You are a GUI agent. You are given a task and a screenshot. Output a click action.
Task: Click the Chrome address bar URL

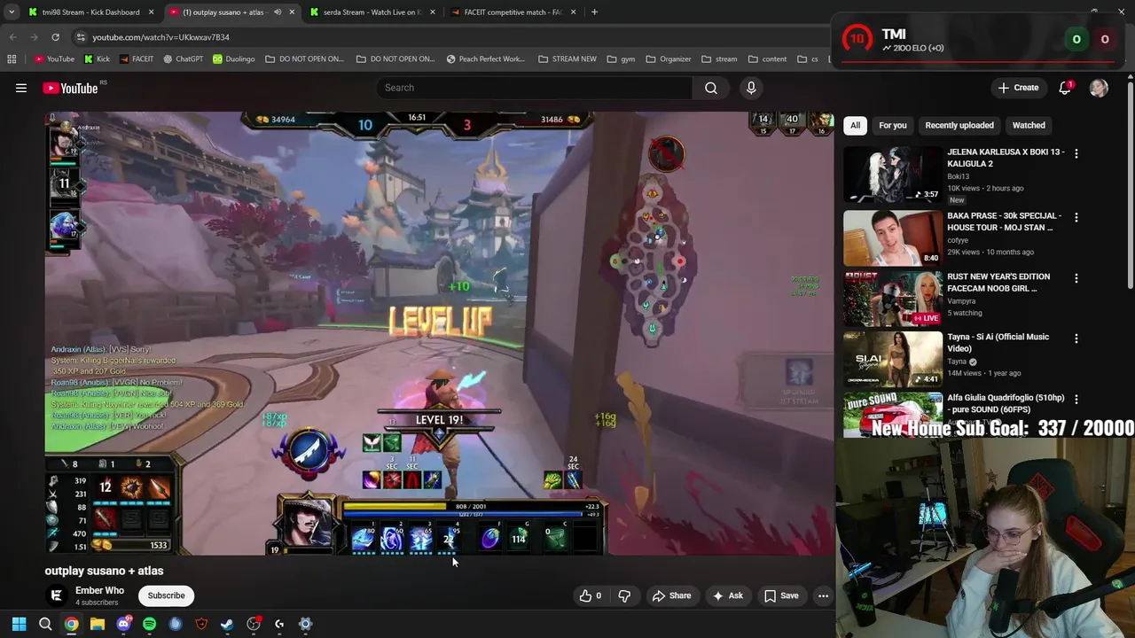click(160, 37)
